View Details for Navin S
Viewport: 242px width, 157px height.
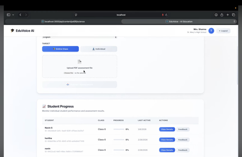click(167, 129)
